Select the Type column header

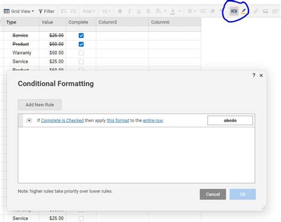[x=21, y=22]
